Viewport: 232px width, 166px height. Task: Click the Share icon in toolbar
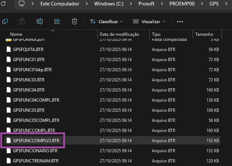(x=57, y=21)
